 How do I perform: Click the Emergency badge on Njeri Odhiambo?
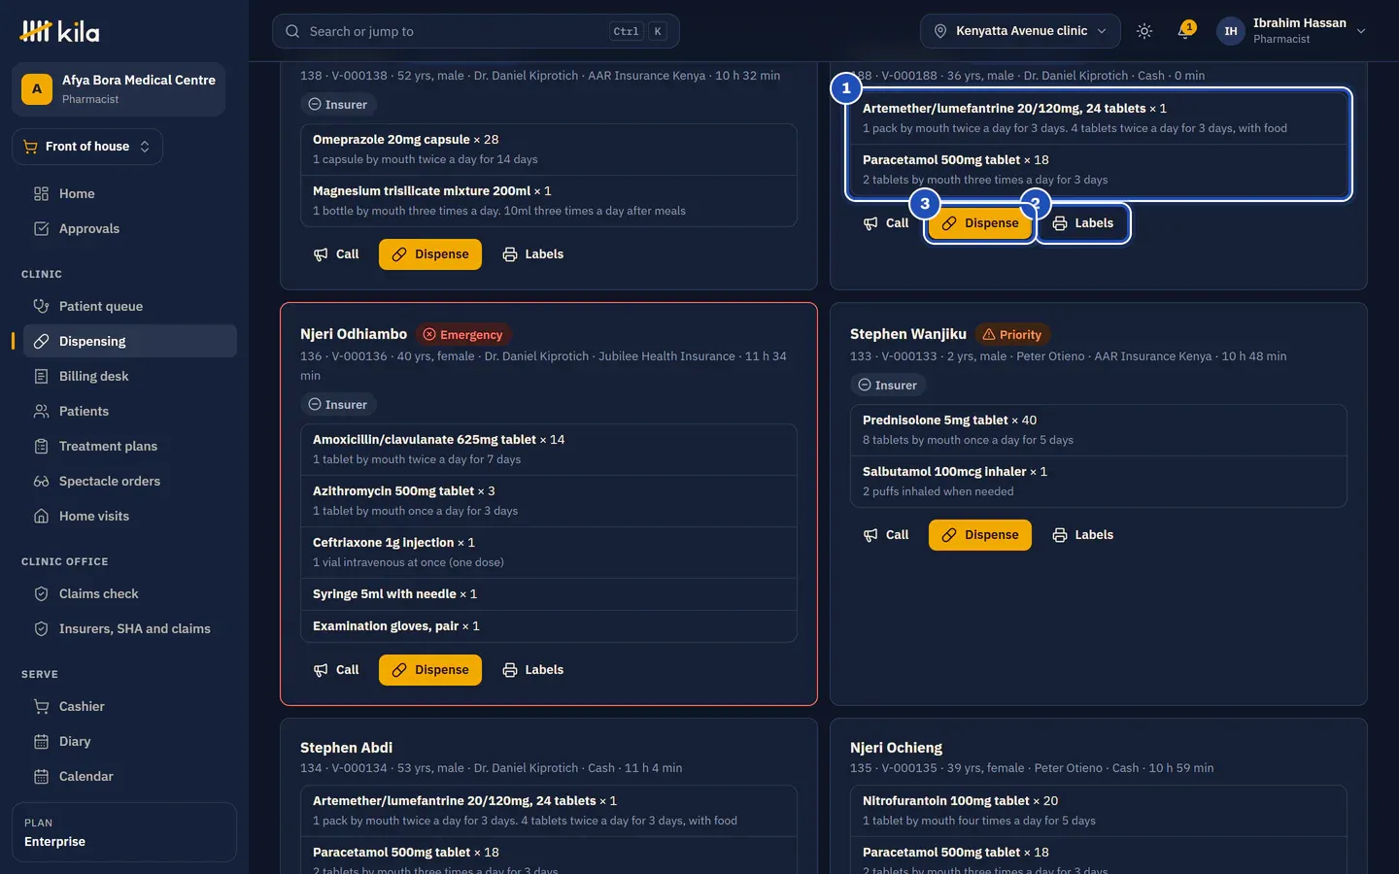pos(463,335)
